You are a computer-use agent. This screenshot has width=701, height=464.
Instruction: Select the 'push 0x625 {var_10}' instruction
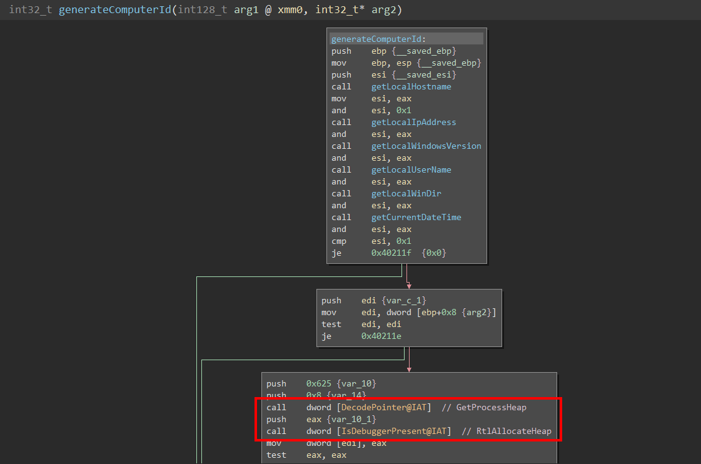click(x=321, y=383)
